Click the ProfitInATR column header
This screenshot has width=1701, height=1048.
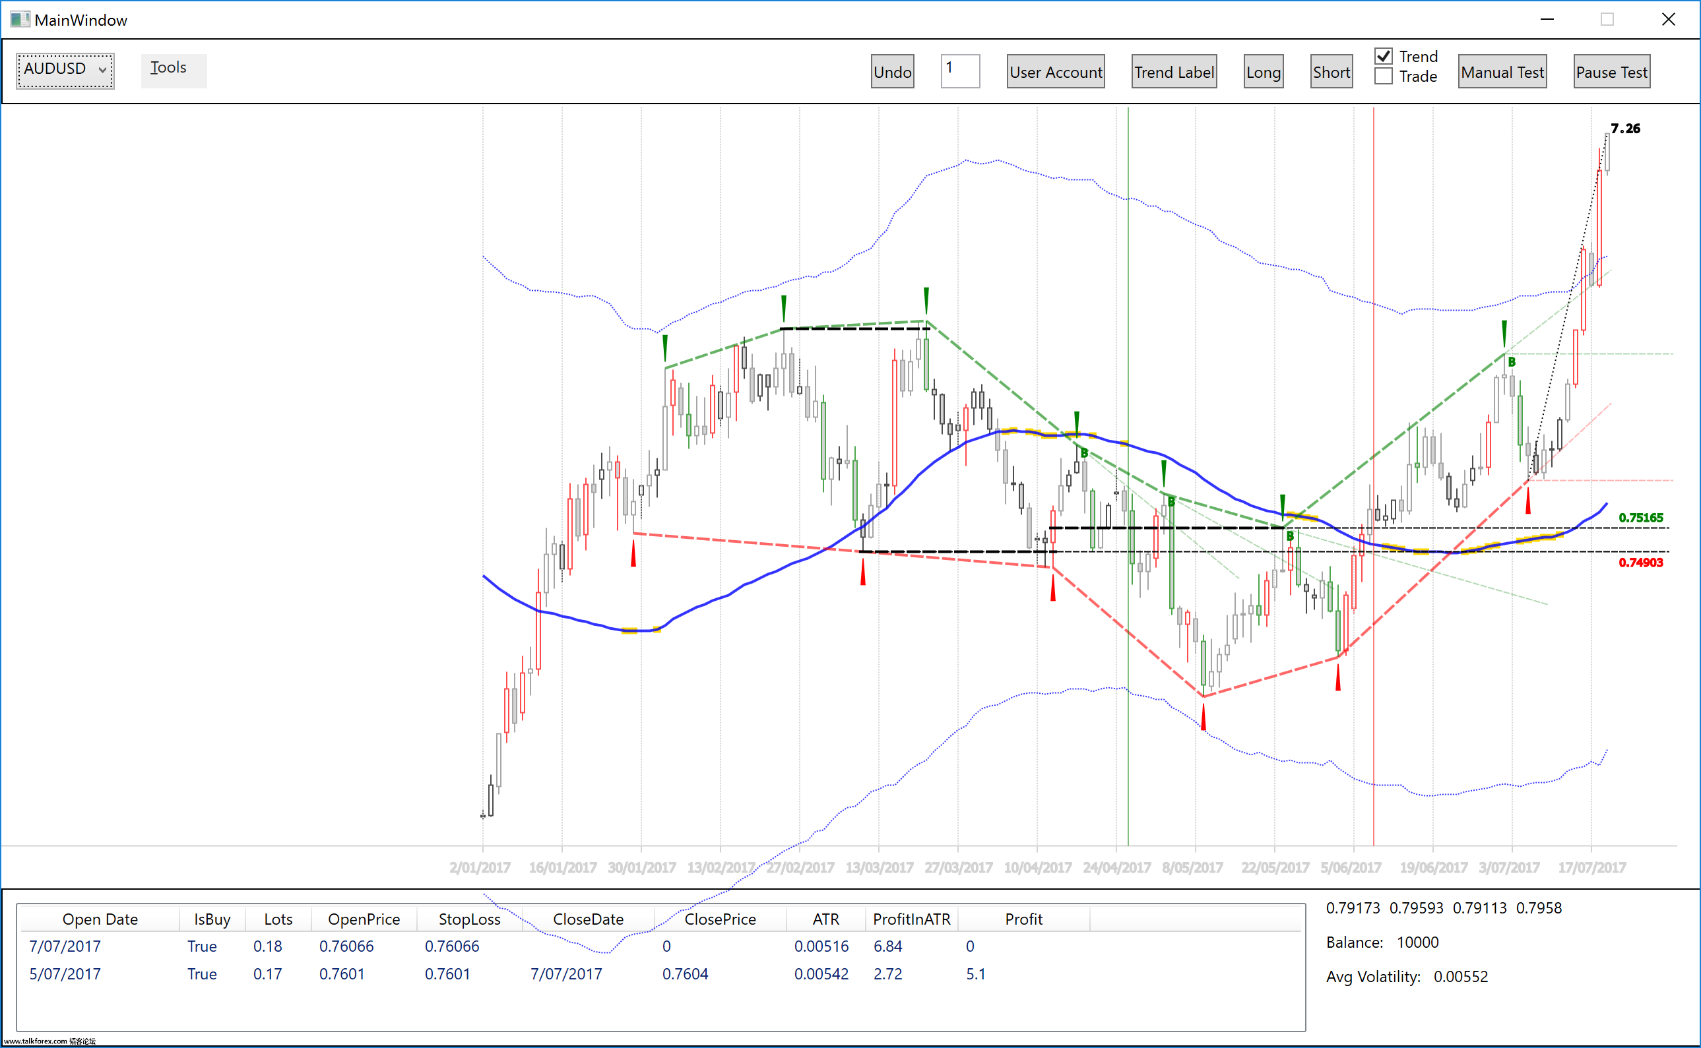911,919
